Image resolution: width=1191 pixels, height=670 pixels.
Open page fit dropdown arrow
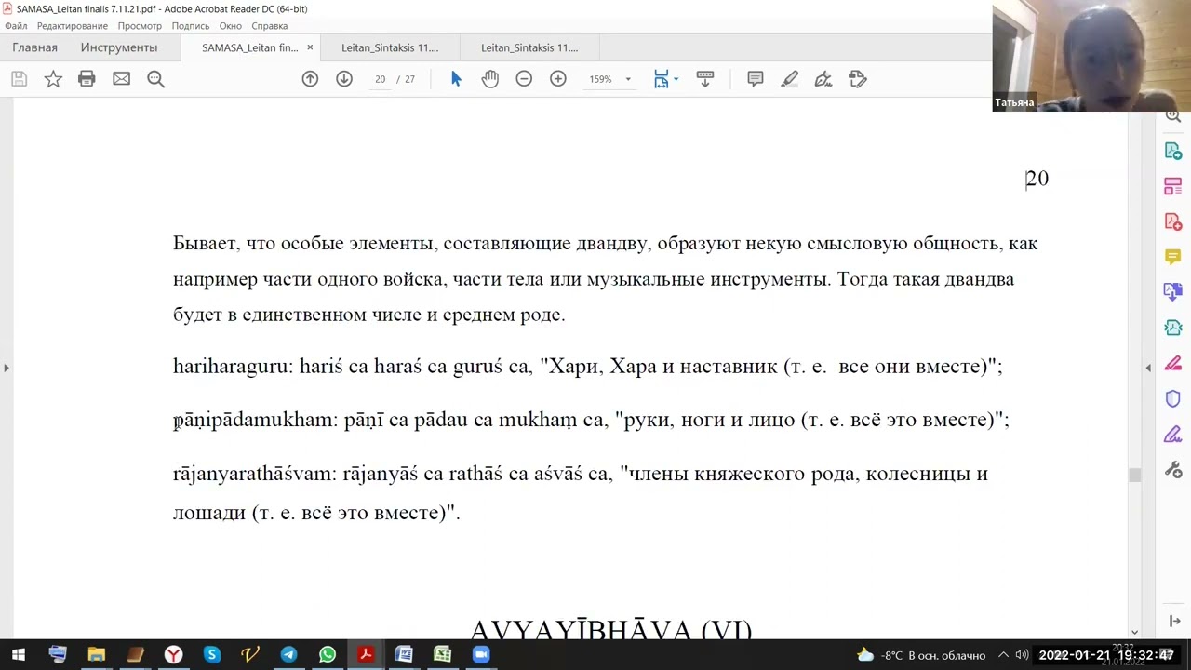point(676,79)
